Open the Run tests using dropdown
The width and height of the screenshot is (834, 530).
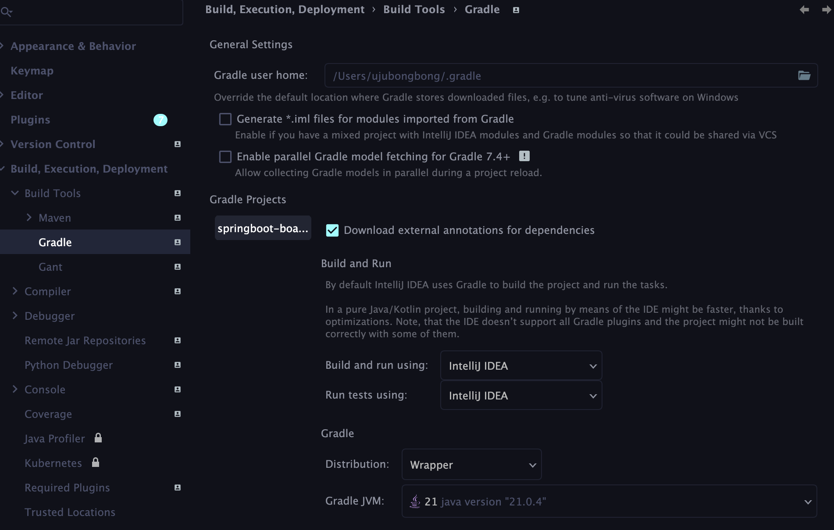pyautogui.click(x=521, y=395)
